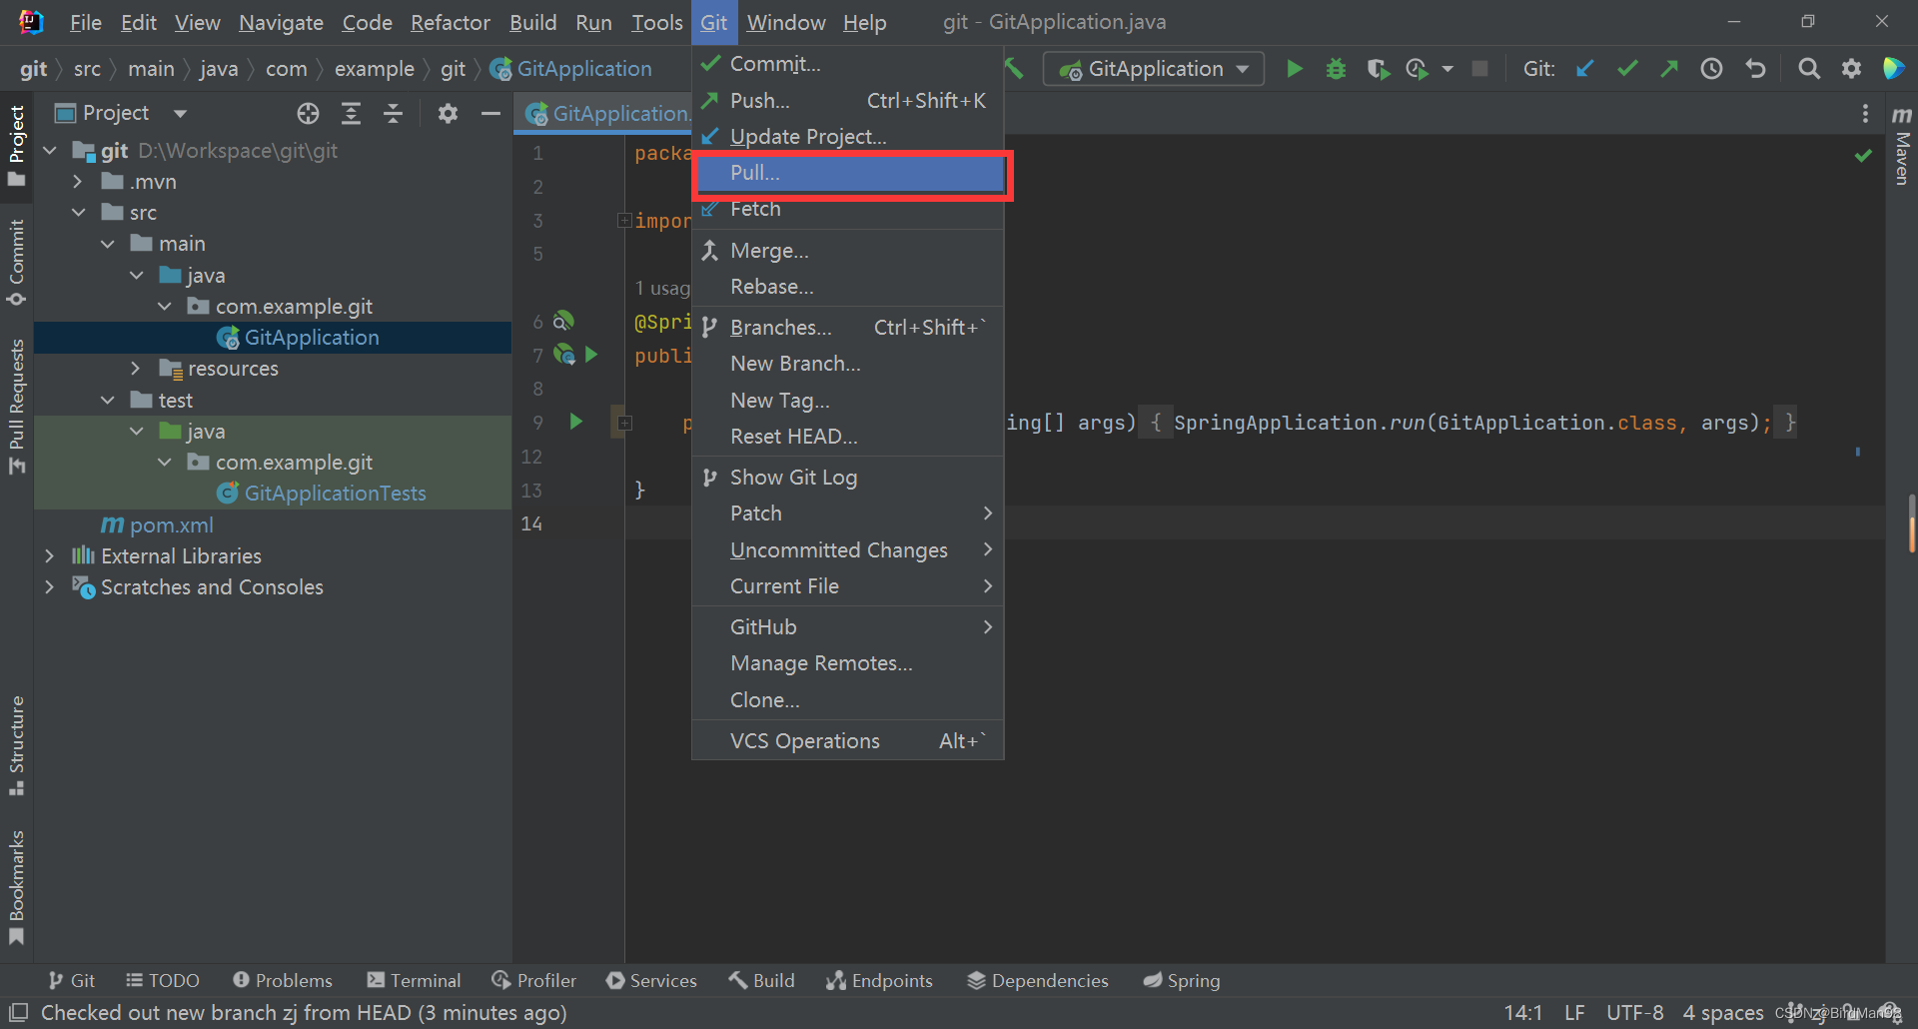Viewport: 1918px width, 1029px height.
Task: Open the Maven side tool window
Action: (x=1902, y=145)
